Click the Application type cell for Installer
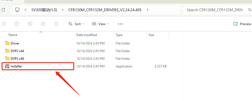This screenshot has width=252, height=101. coord(124,66)
